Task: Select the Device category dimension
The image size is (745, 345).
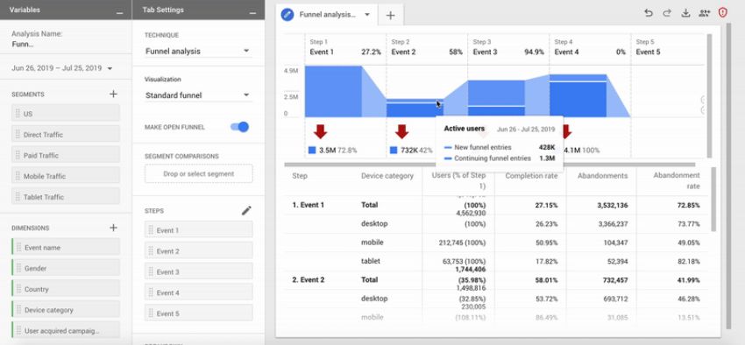Action: [x=66, y=310]
